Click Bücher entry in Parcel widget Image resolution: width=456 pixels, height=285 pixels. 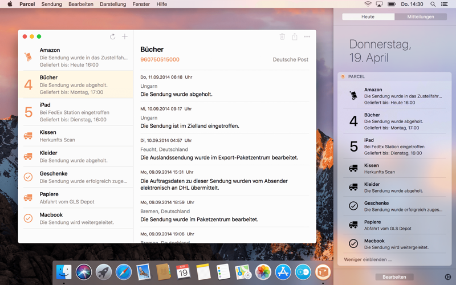[394, 121]
